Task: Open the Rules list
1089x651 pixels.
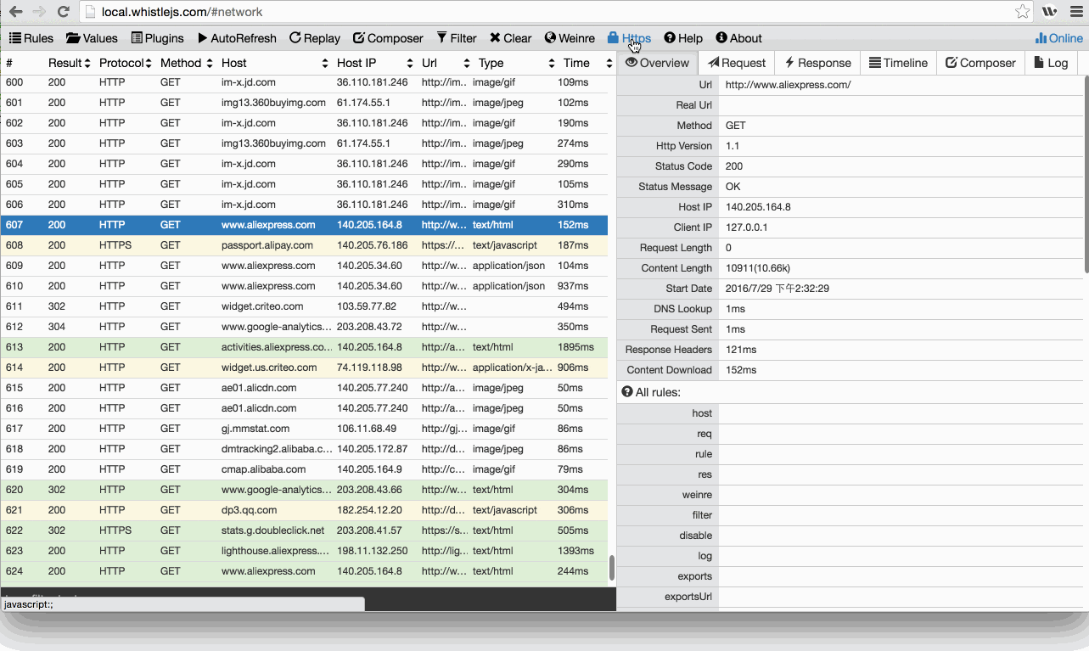Action: tap(31, 38)
